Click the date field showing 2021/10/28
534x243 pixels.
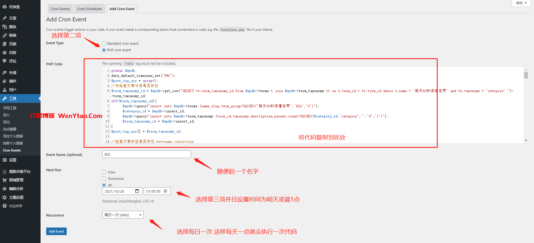pyautogui.click(x=122, y=191)
